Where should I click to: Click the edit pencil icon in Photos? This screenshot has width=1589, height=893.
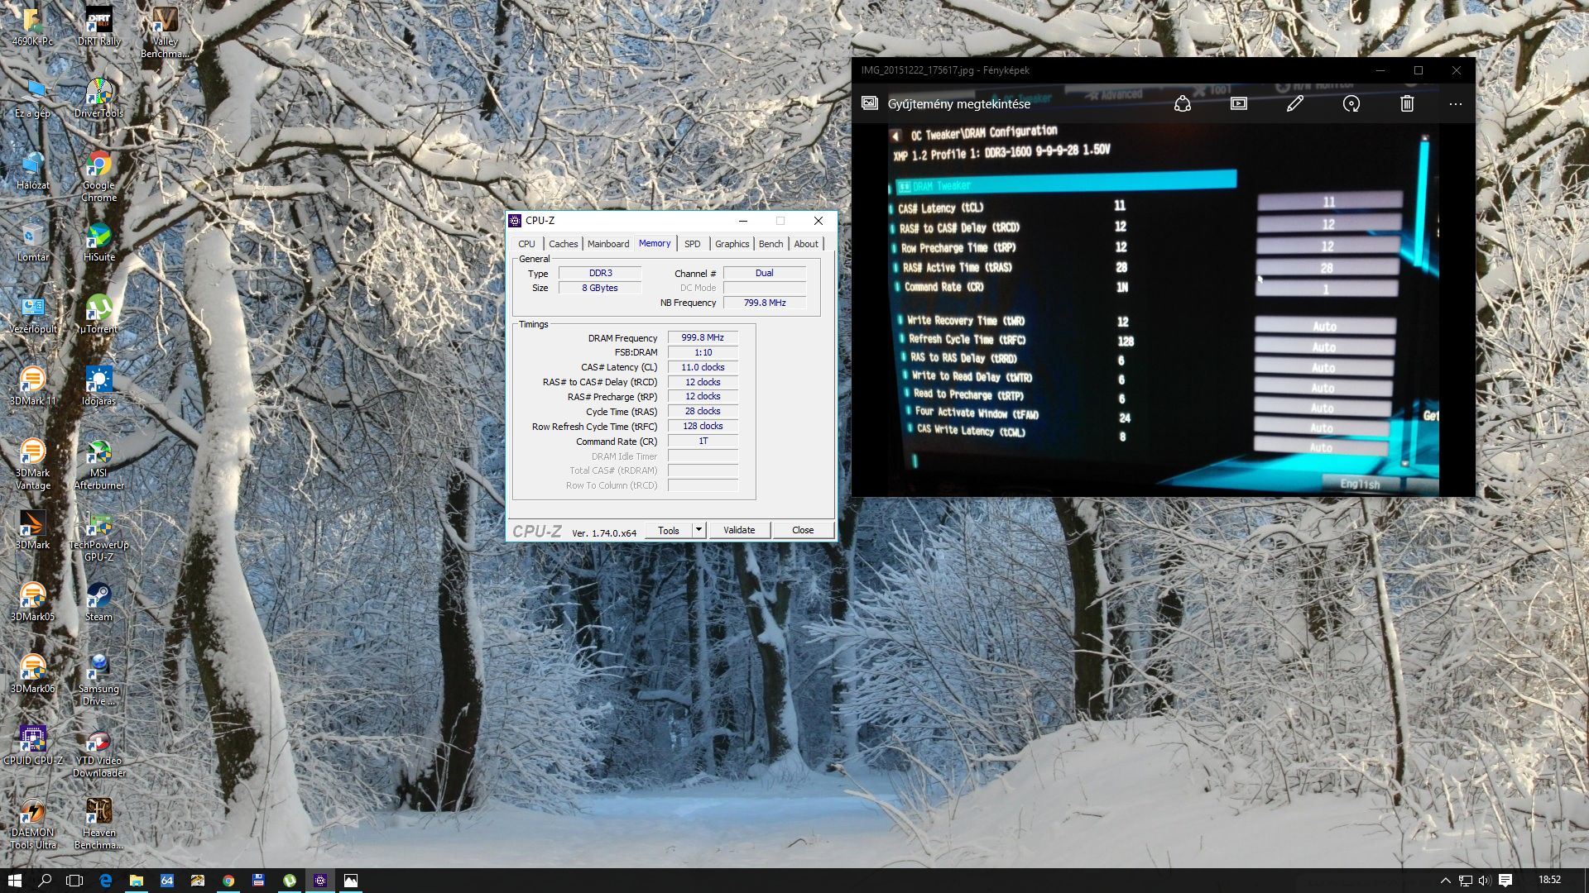click(1295, 103)
